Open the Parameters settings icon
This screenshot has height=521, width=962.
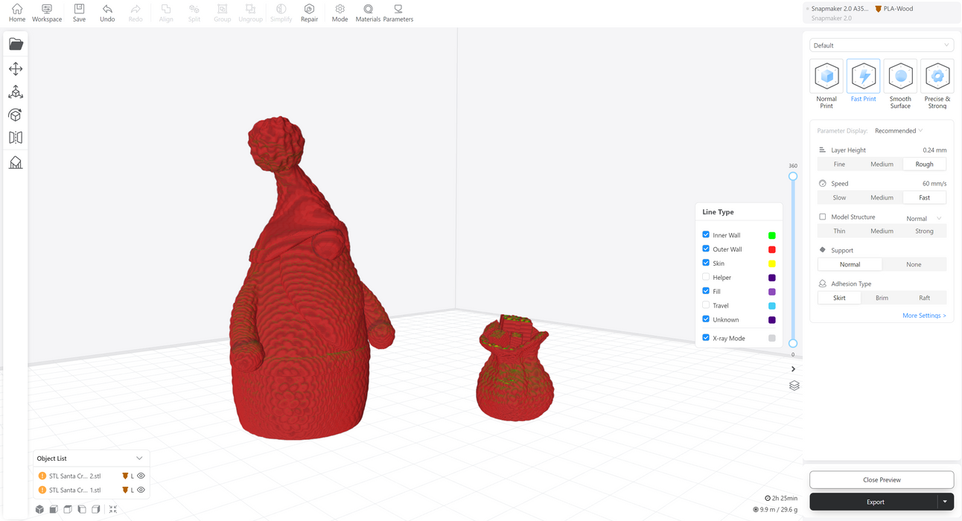[398, 12]
